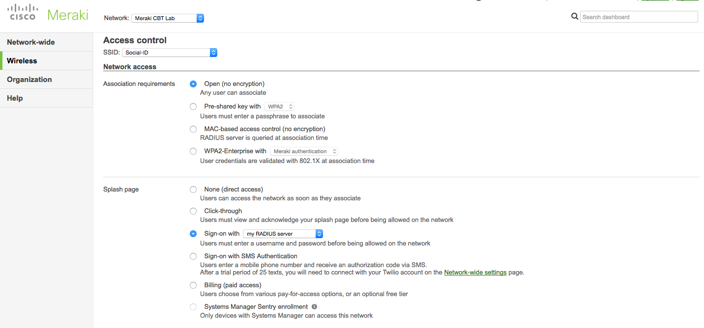Click the arrows on the RADIUS server selector

(x=319, y=234)
